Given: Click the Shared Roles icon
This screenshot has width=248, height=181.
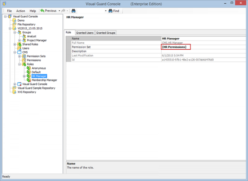Looking at the screenshot, I should pyautogui.click(x=19, y=44).
